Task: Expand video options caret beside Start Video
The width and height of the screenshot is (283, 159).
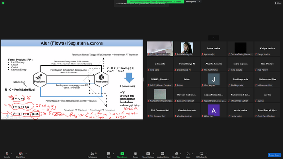Action: point(26,154)
